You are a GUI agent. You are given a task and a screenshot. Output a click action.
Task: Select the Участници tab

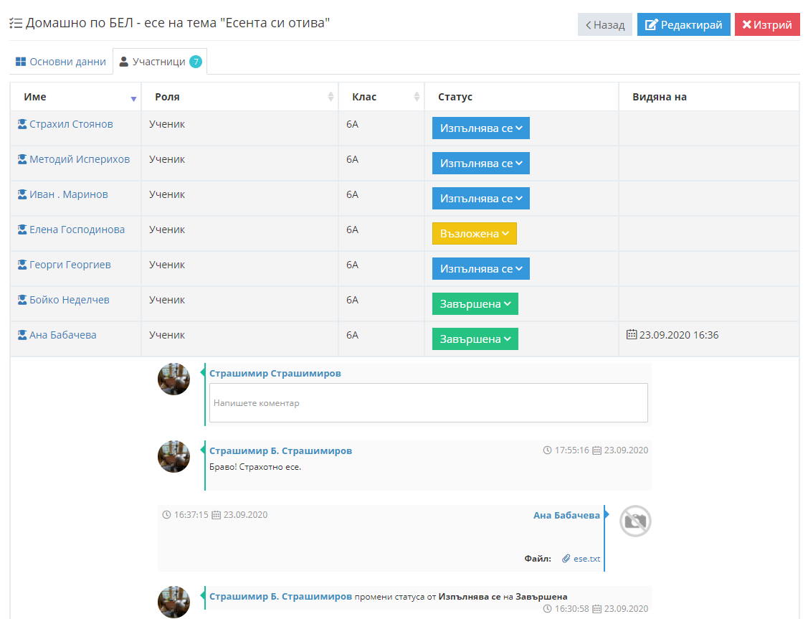[159, 62]
